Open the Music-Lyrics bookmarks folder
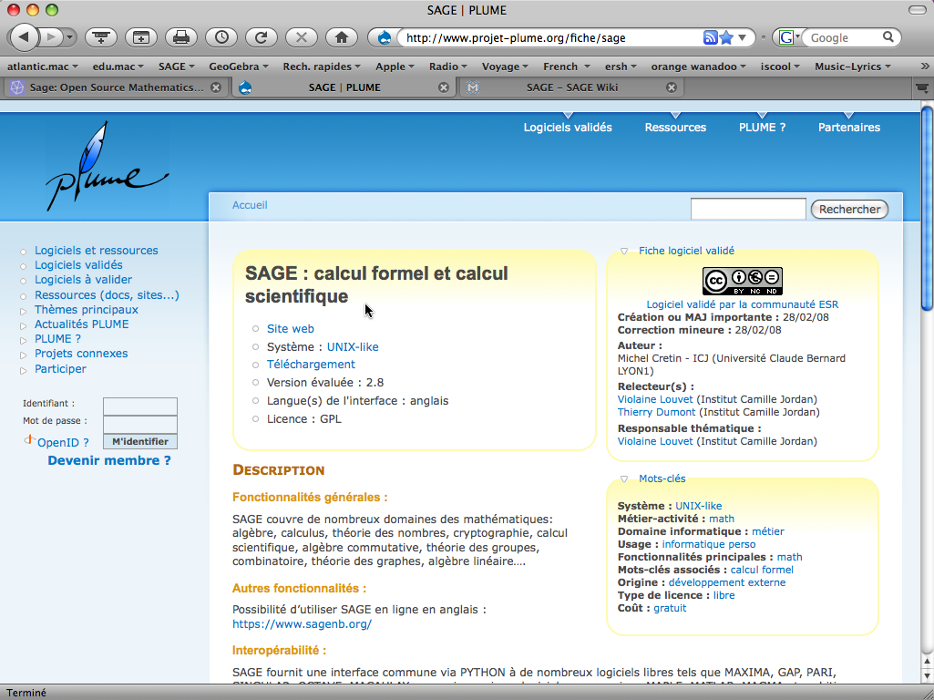This screenshot has width=934, height=700. (x=852, y=67)
